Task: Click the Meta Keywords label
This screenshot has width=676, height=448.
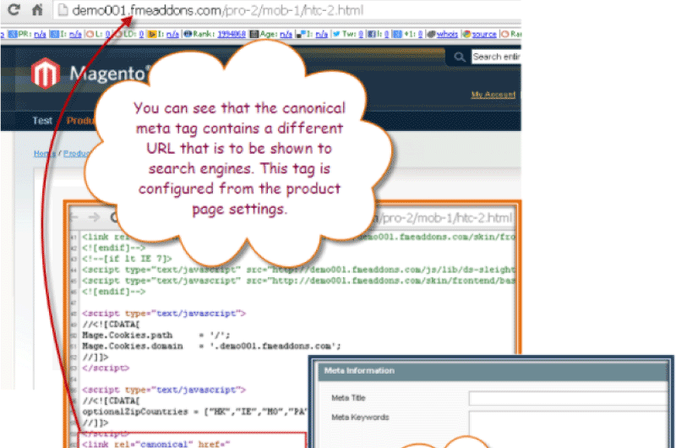Action: click(x=360, y=418)
